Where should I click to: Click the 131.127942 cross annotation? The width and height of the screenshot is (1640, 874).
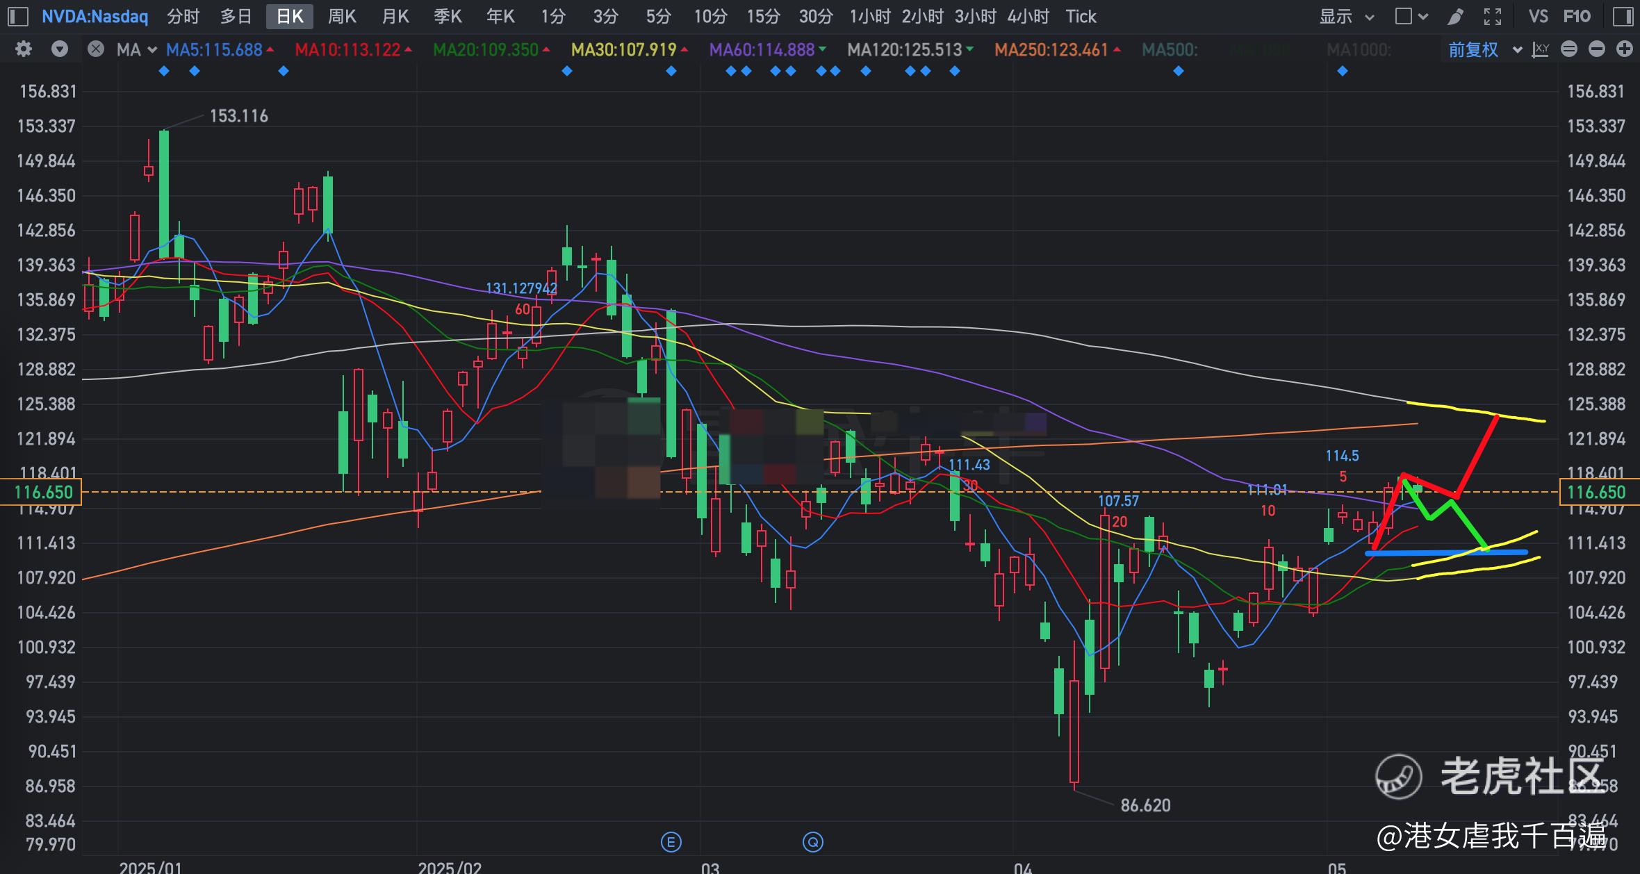pos(521,288)
